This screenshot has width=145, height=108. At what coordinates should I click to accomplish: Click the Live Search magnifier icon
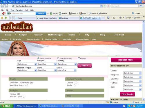(x=141, y=6)
